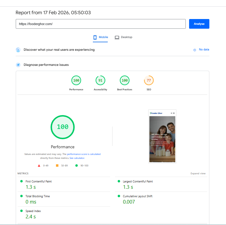This screenshot has height=225, width=226.
Task: Select the Performance 100 score gauge
Action: [76, 80]
